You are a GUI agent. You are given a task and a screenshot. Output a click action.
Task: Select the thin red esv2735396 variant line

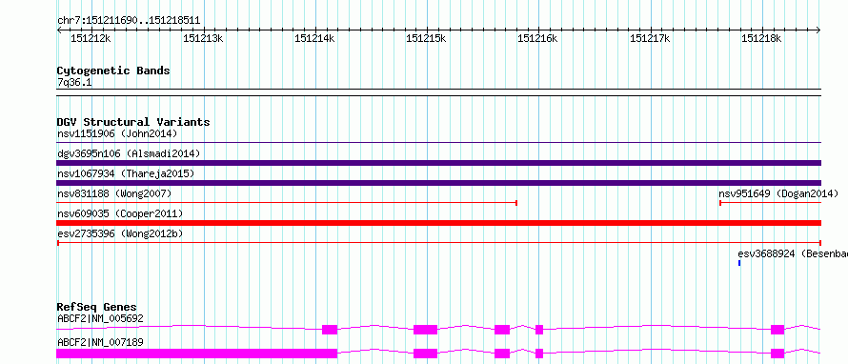point(439,243)
